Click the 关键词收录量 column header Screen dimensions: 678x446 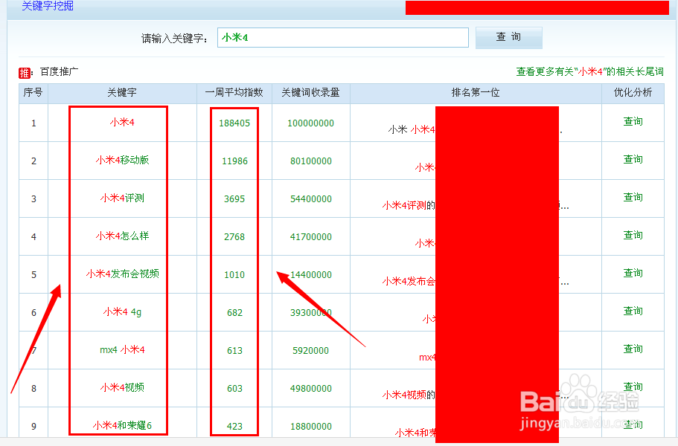click(x=310, y=93)
